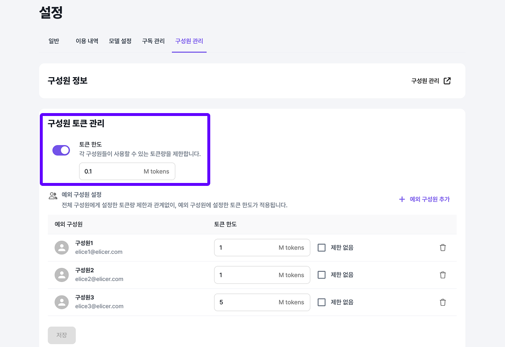Click the plus icon next to 예외 구성원 추가
Image resolution: width=505 pixels, height=347 pixels.
point(402,199)
